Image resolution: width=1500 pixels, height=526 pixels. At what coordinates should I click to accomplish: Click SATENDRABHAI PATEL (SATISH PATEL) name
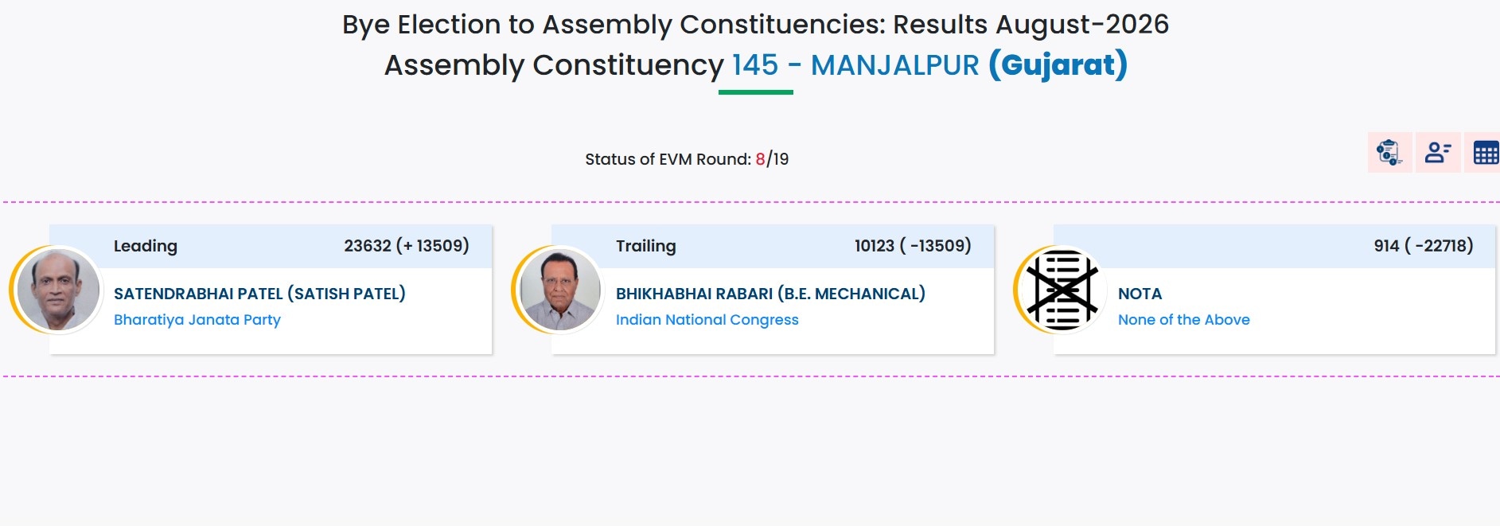pyautogui.click(x=259, y=294)
